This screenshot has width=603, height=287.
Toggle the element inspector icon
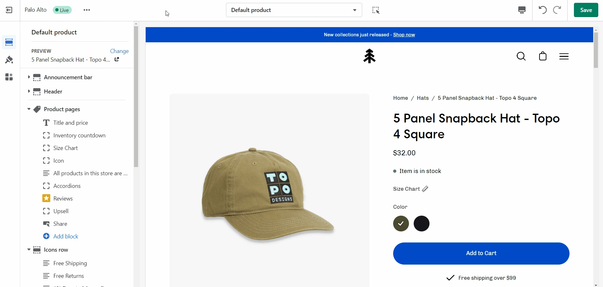(376, 10)
